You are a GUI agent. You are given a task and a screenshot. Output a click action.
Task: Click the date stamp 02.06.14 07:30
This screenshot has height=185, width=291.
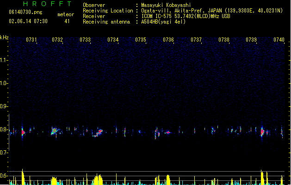[x=28, y=21]
